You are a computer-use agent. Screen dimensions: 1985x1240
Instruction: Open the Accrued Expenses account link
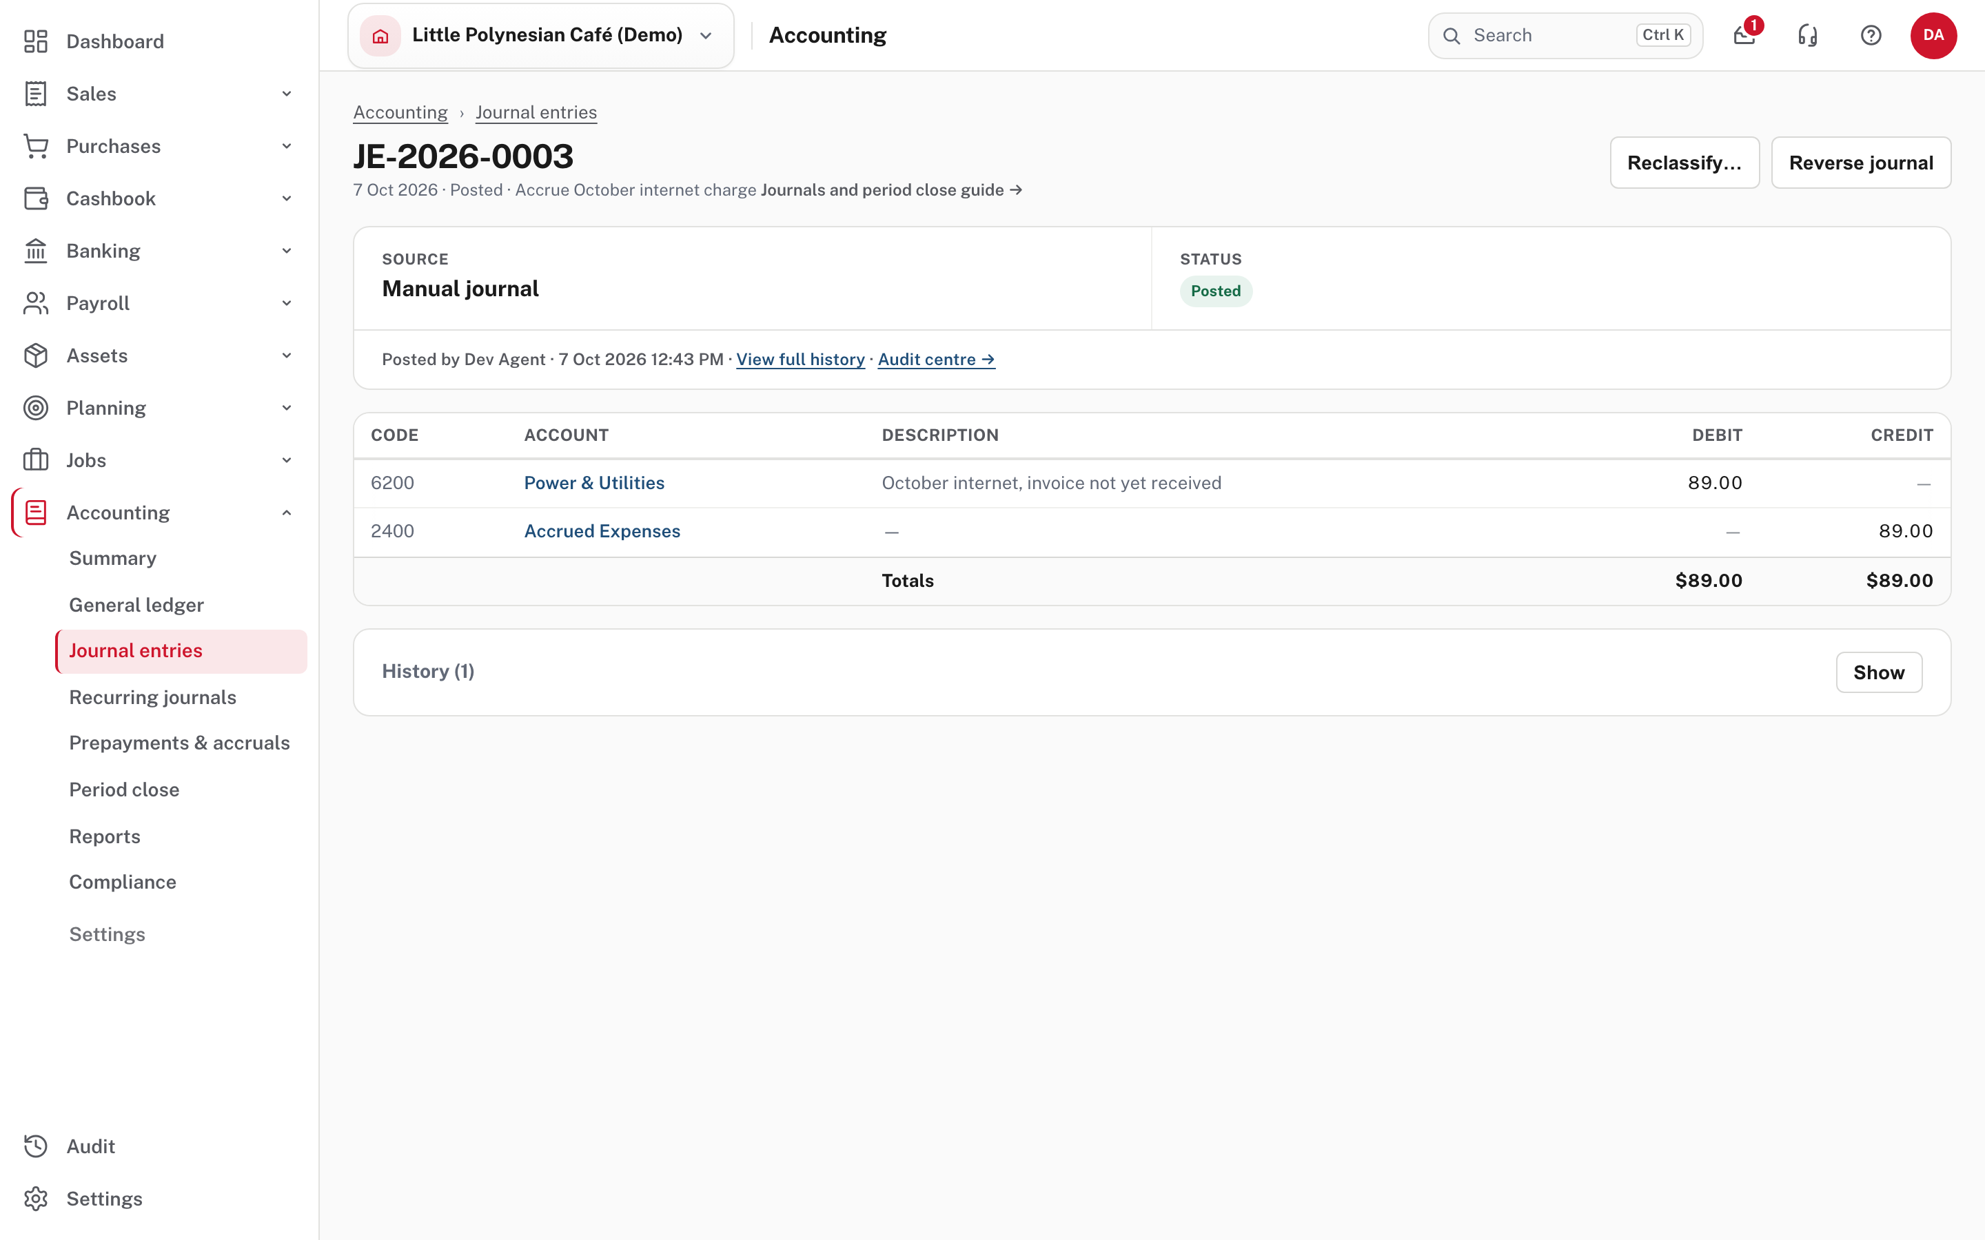(602, 531)
